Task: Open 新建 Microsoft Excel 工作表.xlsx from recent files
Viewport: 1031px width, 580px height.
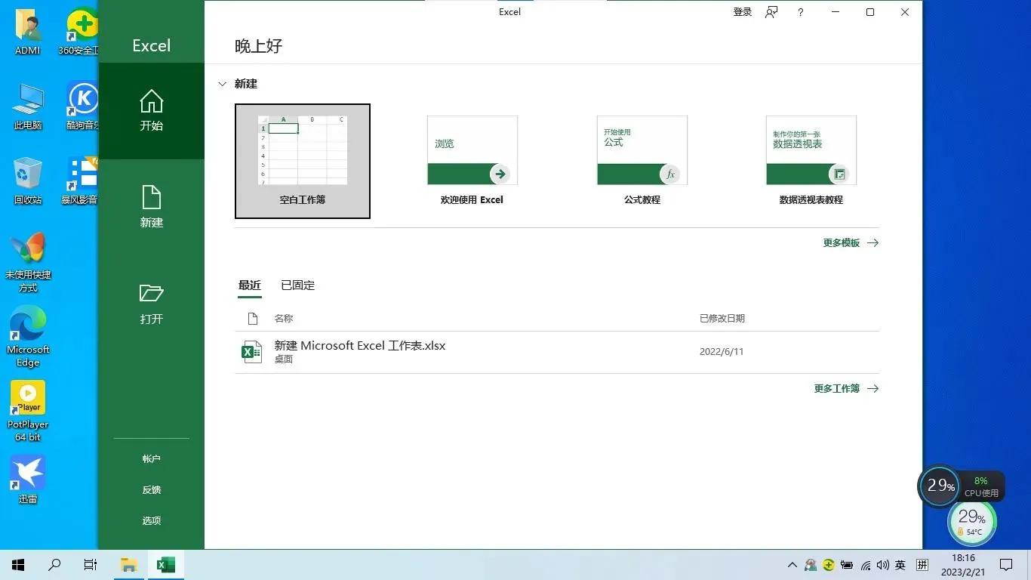Action: pyautogui.click(x=360, y=345)
